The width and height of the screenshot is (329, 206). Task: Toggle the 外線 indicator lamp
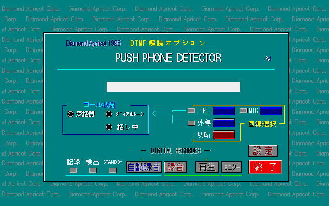tap(191, 123)
